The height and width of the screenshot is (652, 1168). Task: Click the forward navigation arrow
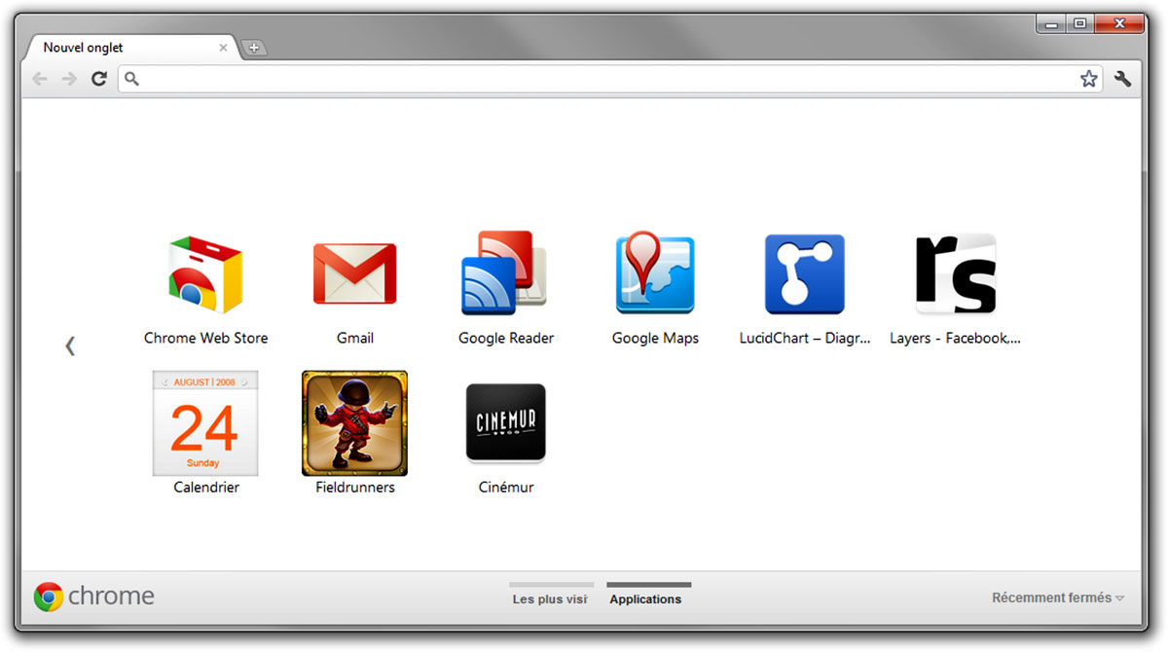[x=69, y=79]
